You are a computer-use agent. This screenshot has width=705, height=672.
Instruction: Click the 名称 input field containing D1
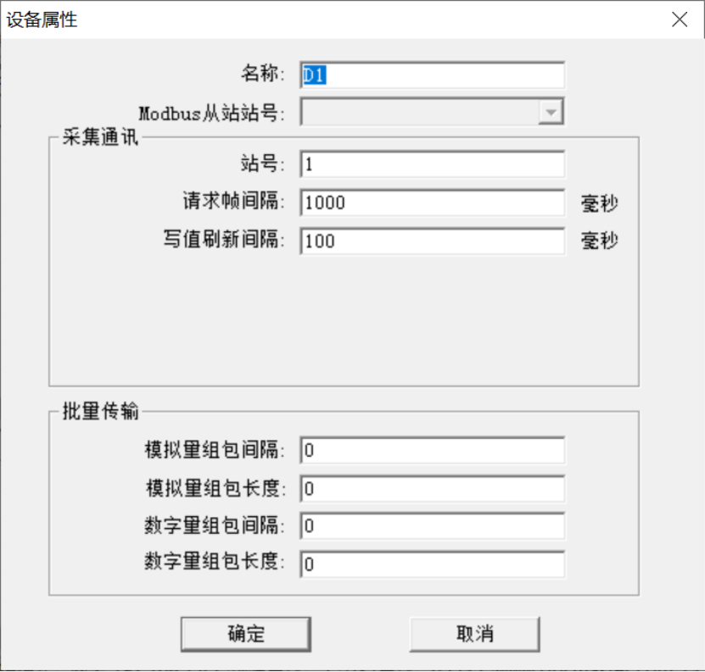pos(432,75)
